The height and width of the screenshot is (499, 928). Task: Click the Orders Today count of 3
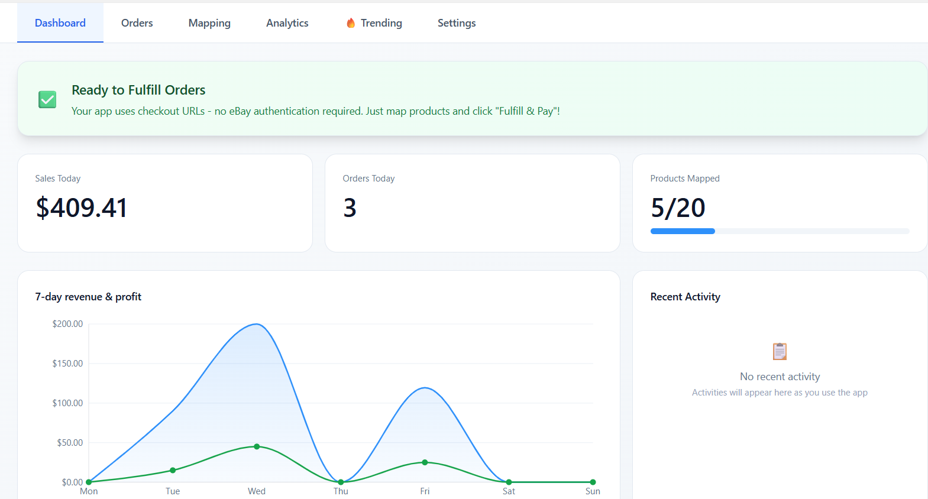pyautogui.click(x=350, y=208)
